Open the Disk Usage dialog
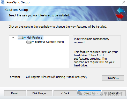 pyautogui.click(x=39, y=93)
